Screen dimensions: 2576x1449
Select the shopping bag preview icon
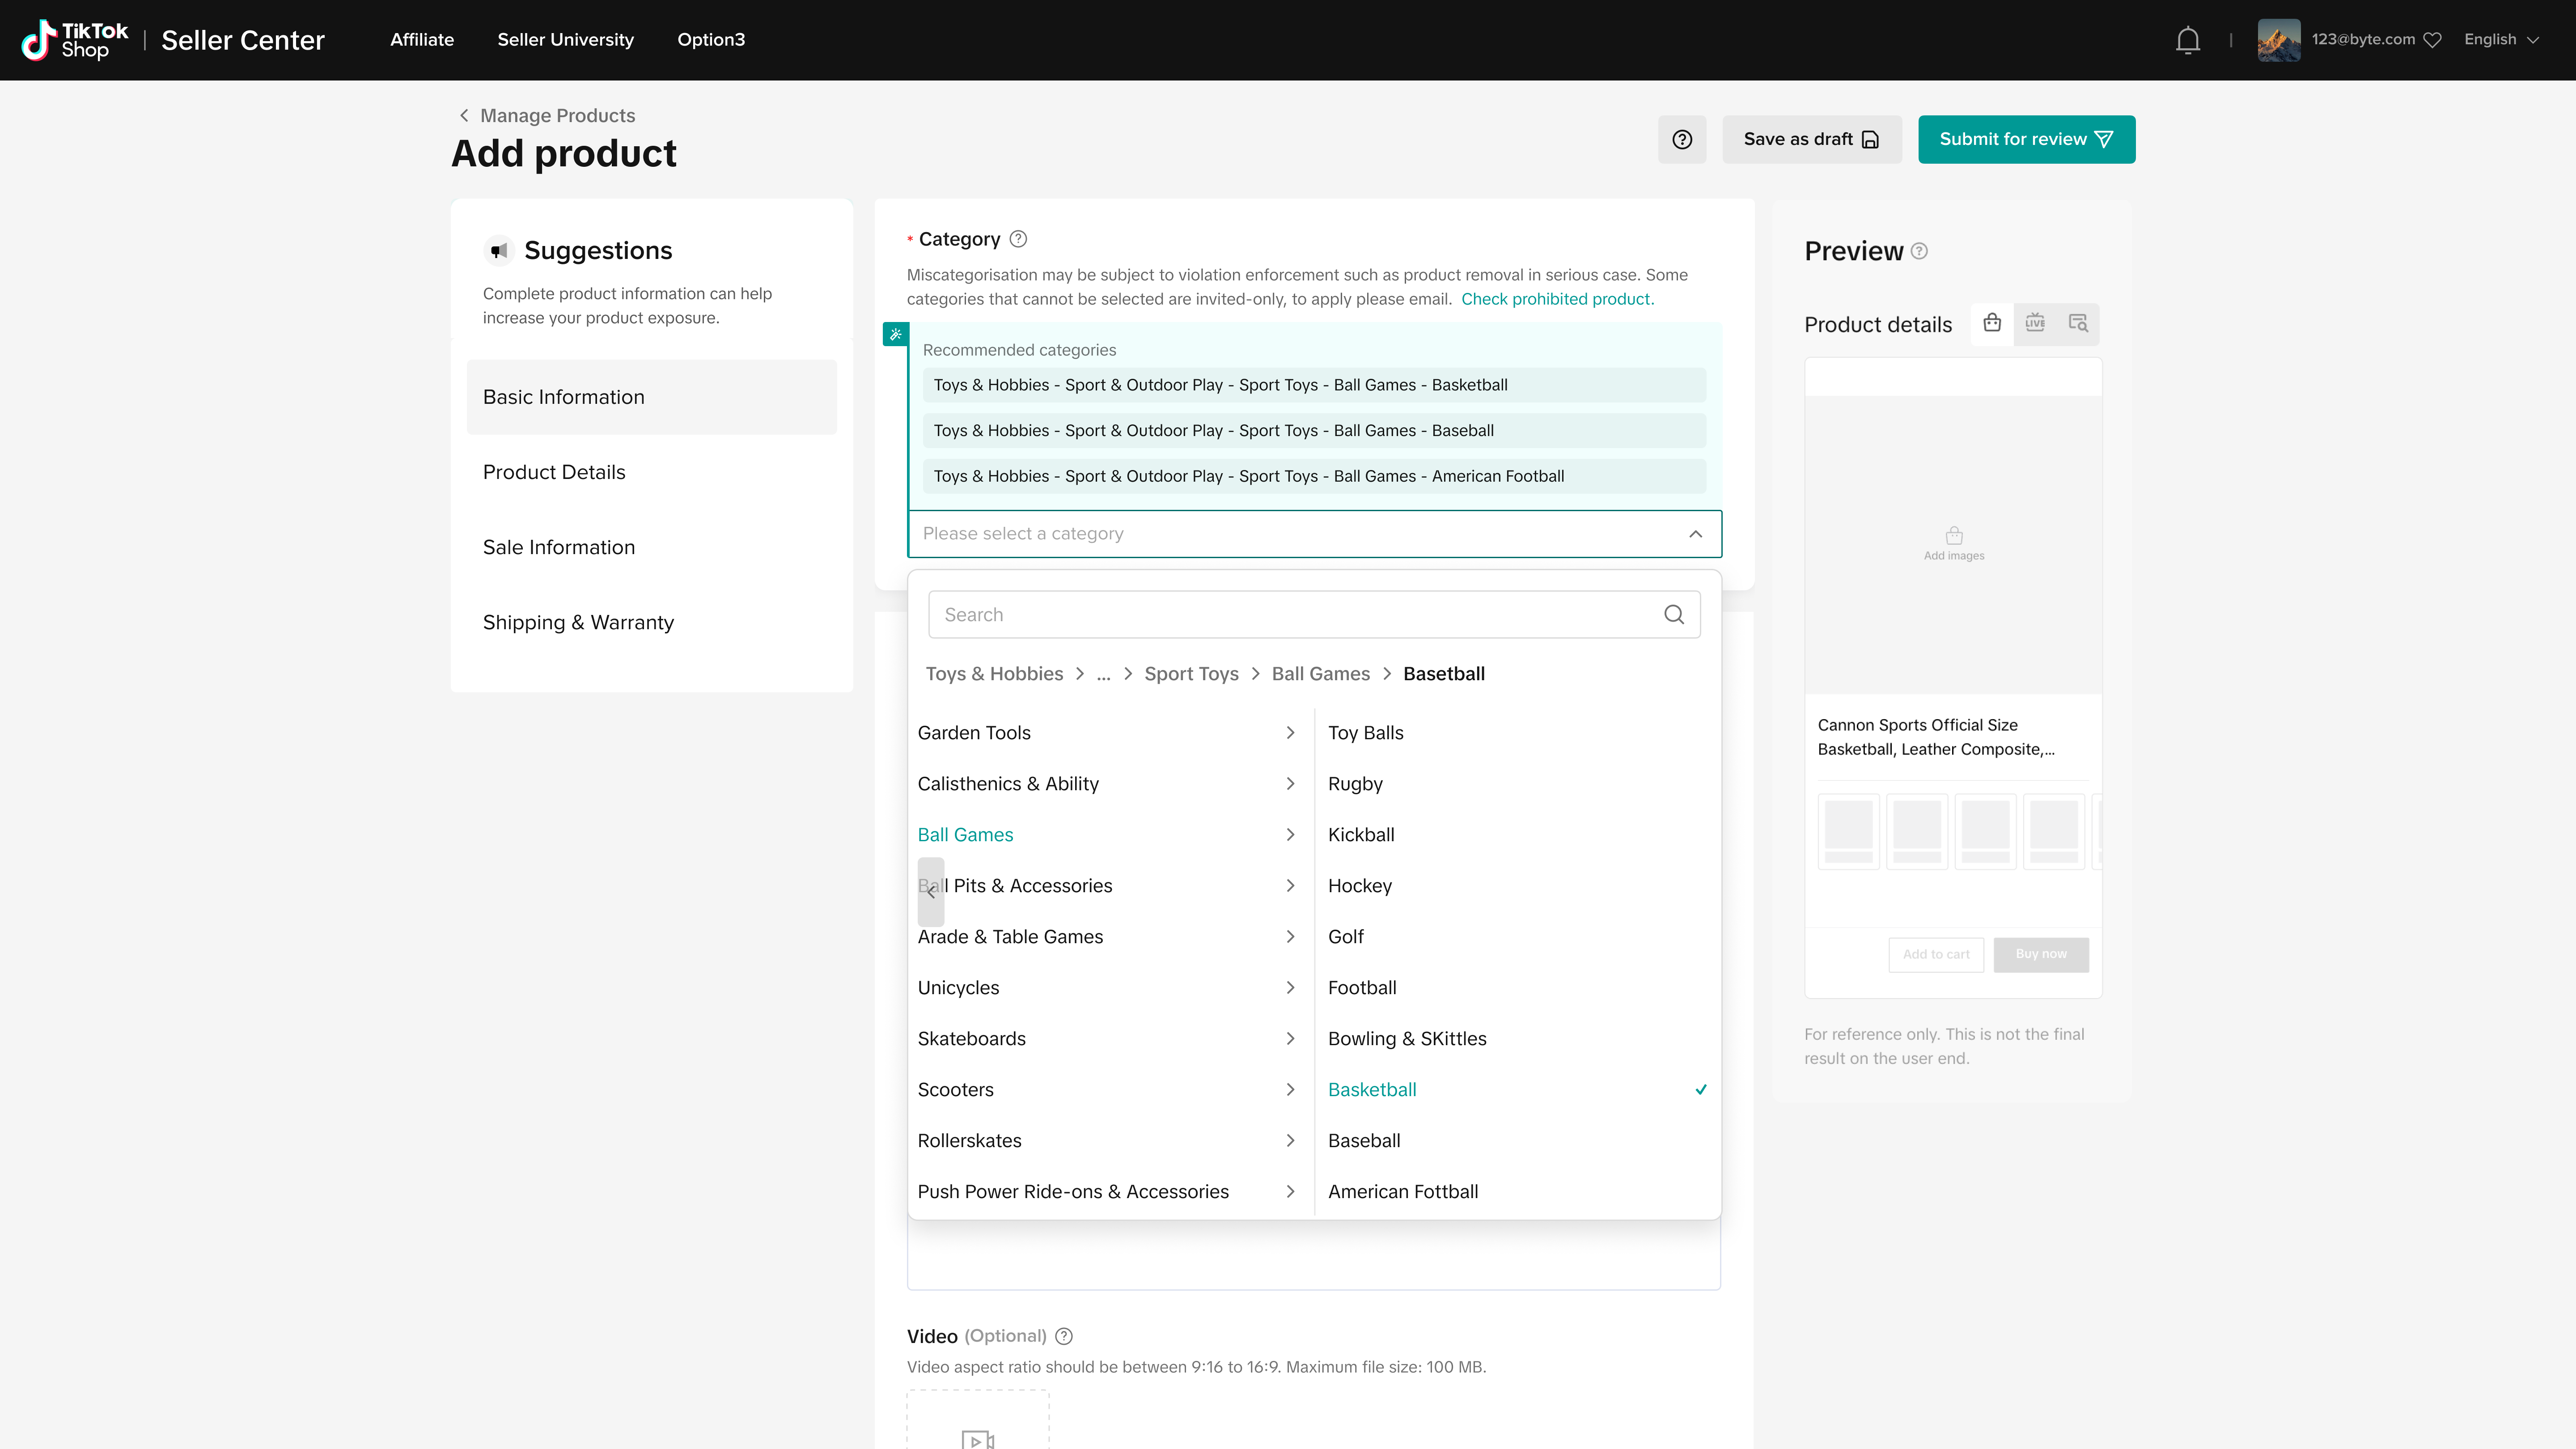point(1992,323)
